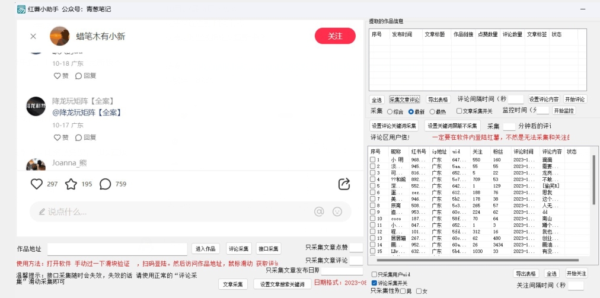
Task: Focus the 说点什么... comment box
Action: coord(190,212)
